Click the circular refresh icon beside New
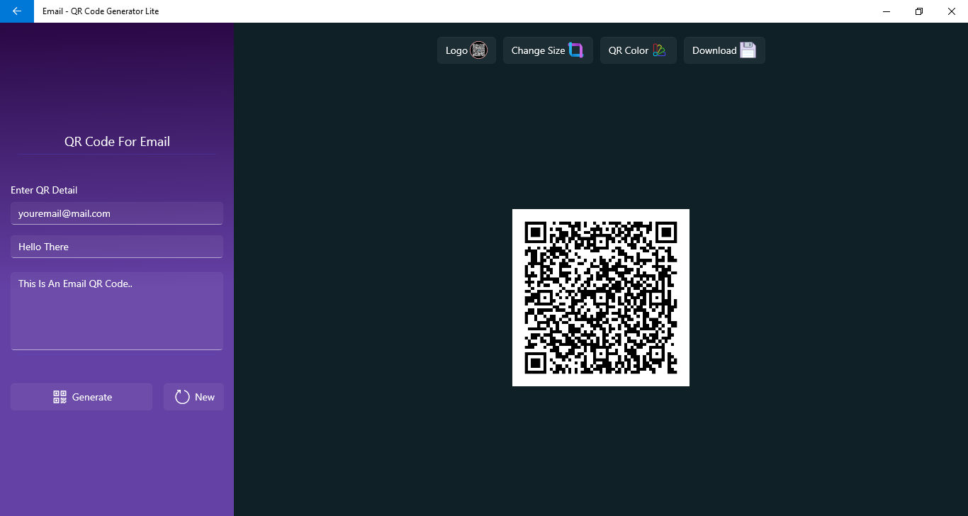The height and width of the screenshot is (516, 968). click(x=182, y=397)
